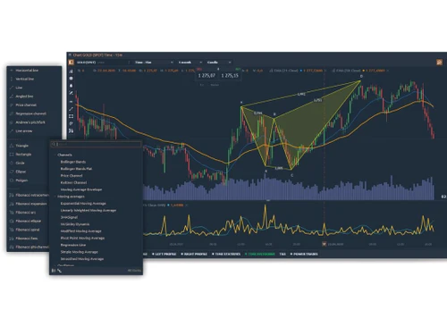Click the icon above the bottom sidebar icon
Screen dimensions: 447x335
pyautogui.click(x=71, y=123)
